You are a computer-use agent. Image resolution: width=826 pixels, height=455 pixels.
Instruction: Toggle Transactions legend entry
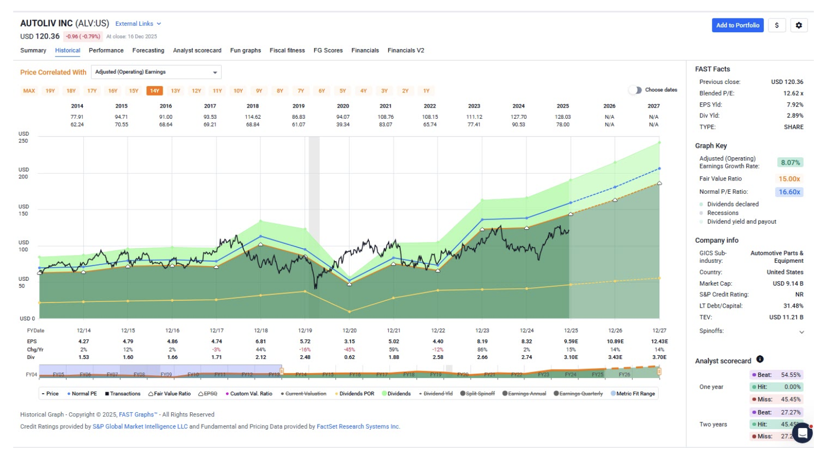pos(123,394)
